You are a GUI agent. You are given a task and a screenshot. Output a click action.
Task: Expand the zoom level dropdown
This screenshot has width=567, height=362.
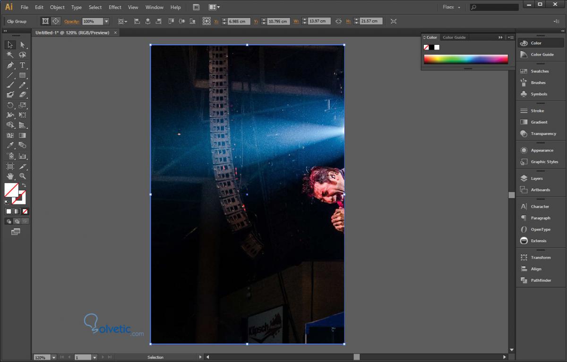53,358
